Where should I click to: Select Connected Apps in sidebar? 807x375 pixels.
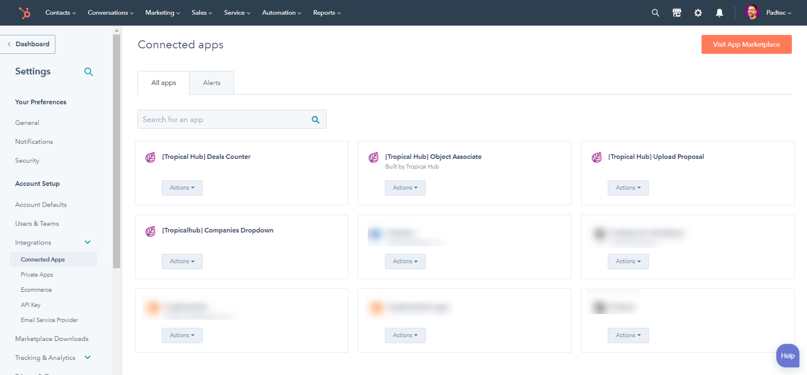(53, 260)
